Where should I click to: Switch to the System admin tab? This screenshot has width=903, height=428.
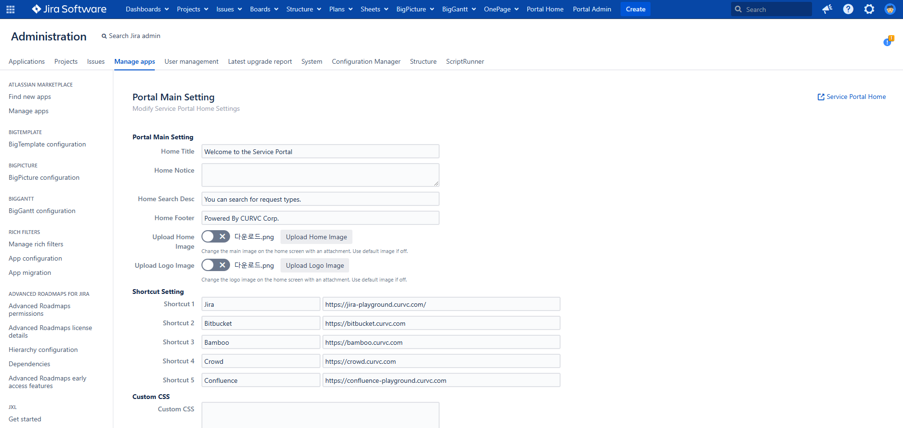click(x=312, y=61)
